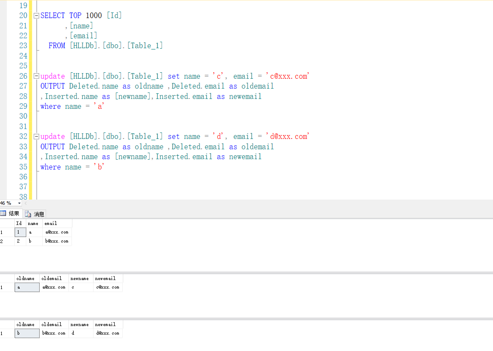Select oldemail cell a@xxx.com in second grid
The height and width of the screenshot is (351, 493).
pos(54,287)
